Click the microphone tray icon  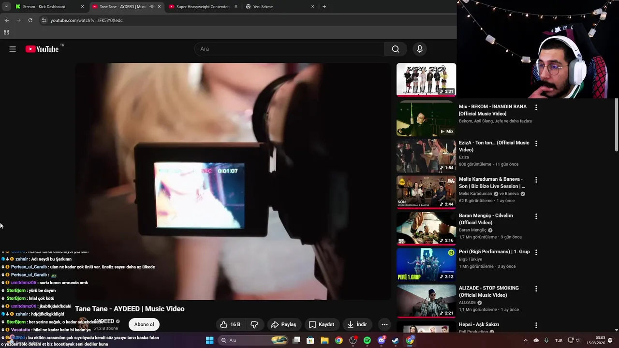coord(546,340)
